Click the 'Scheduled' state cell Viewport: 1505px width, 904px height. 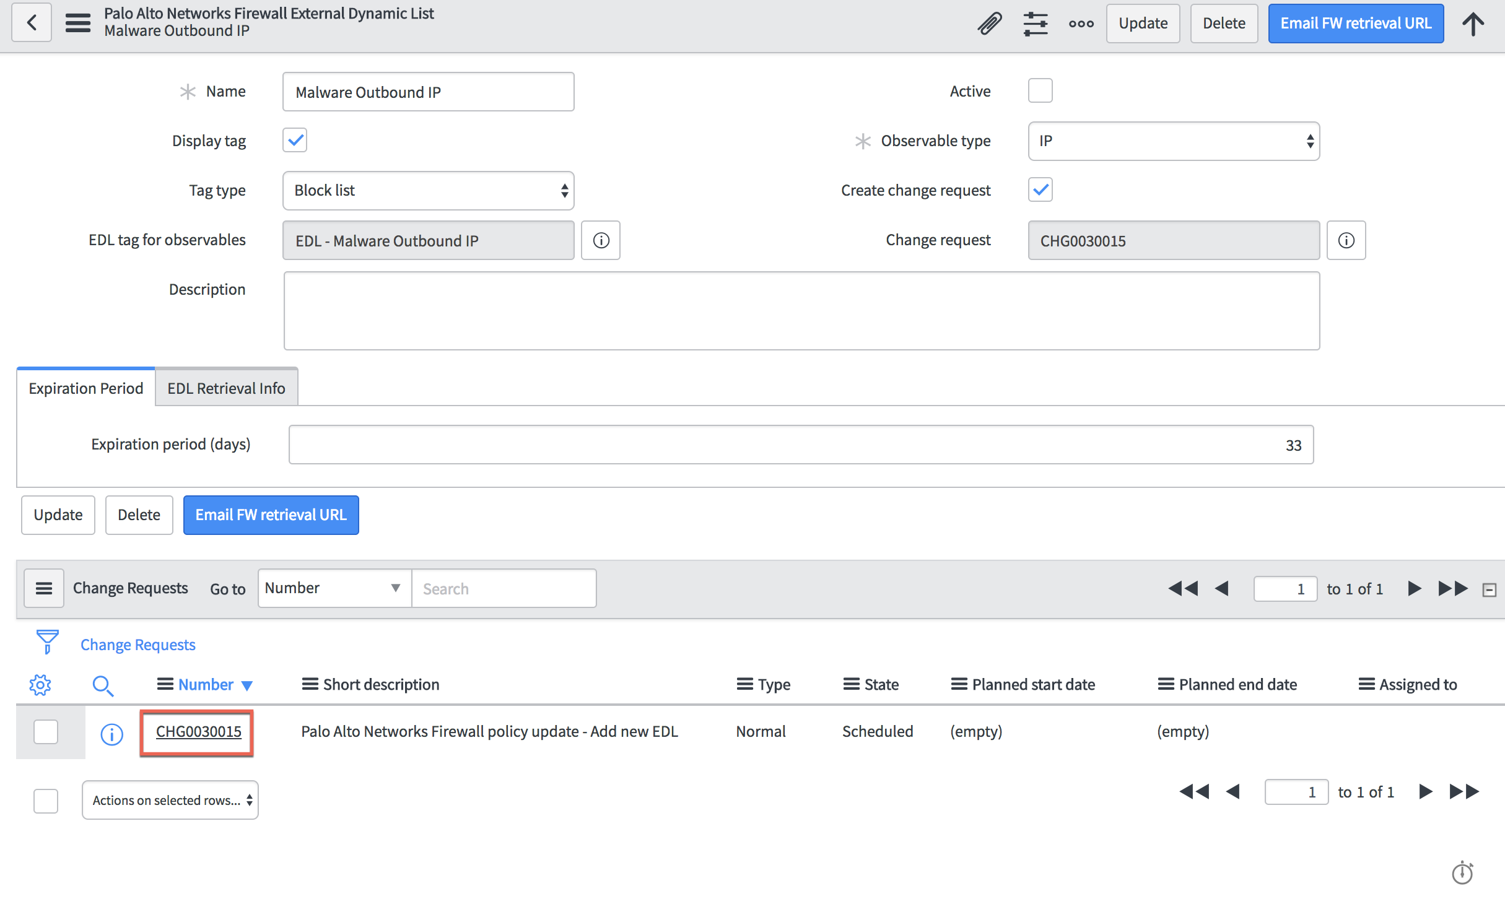pyautogui.click(x=878, y=731)
